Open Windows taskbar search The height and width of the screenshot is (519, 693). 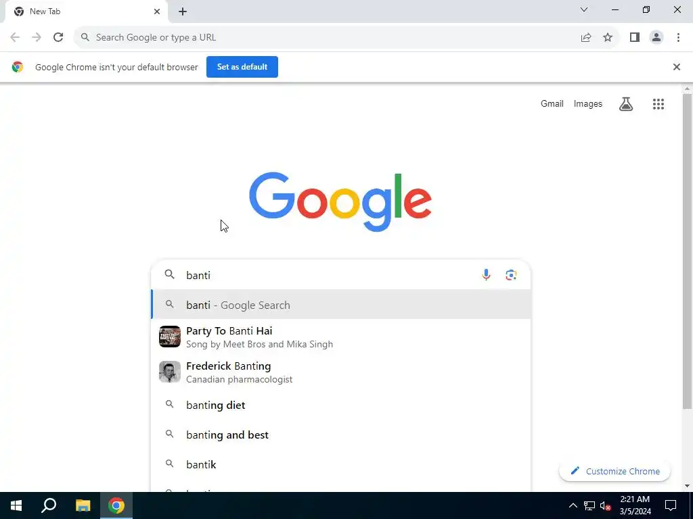49,505
